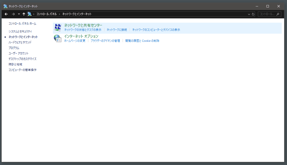
Task: Open the インターネット オプション heading link
Action: [81, 36]
